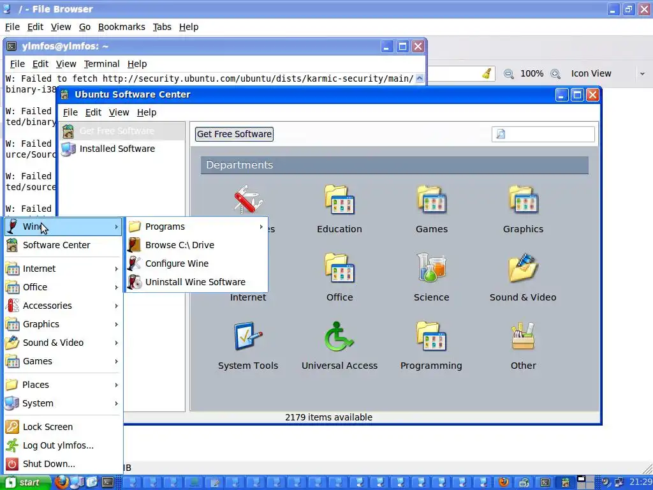This screenshot has height=490, width=653.
Task: Open File Browser Go menu
Action: [85, 27]
